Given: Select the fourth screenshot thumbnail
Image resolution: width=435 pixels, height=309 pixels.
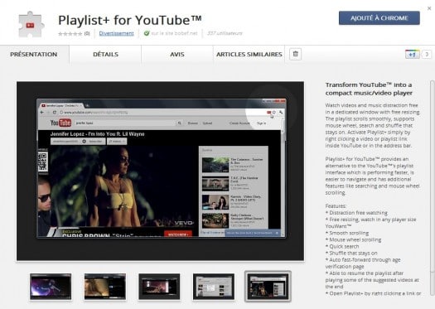Looking at the screenshot, I should pyautogui.click(x=214, y=287).
